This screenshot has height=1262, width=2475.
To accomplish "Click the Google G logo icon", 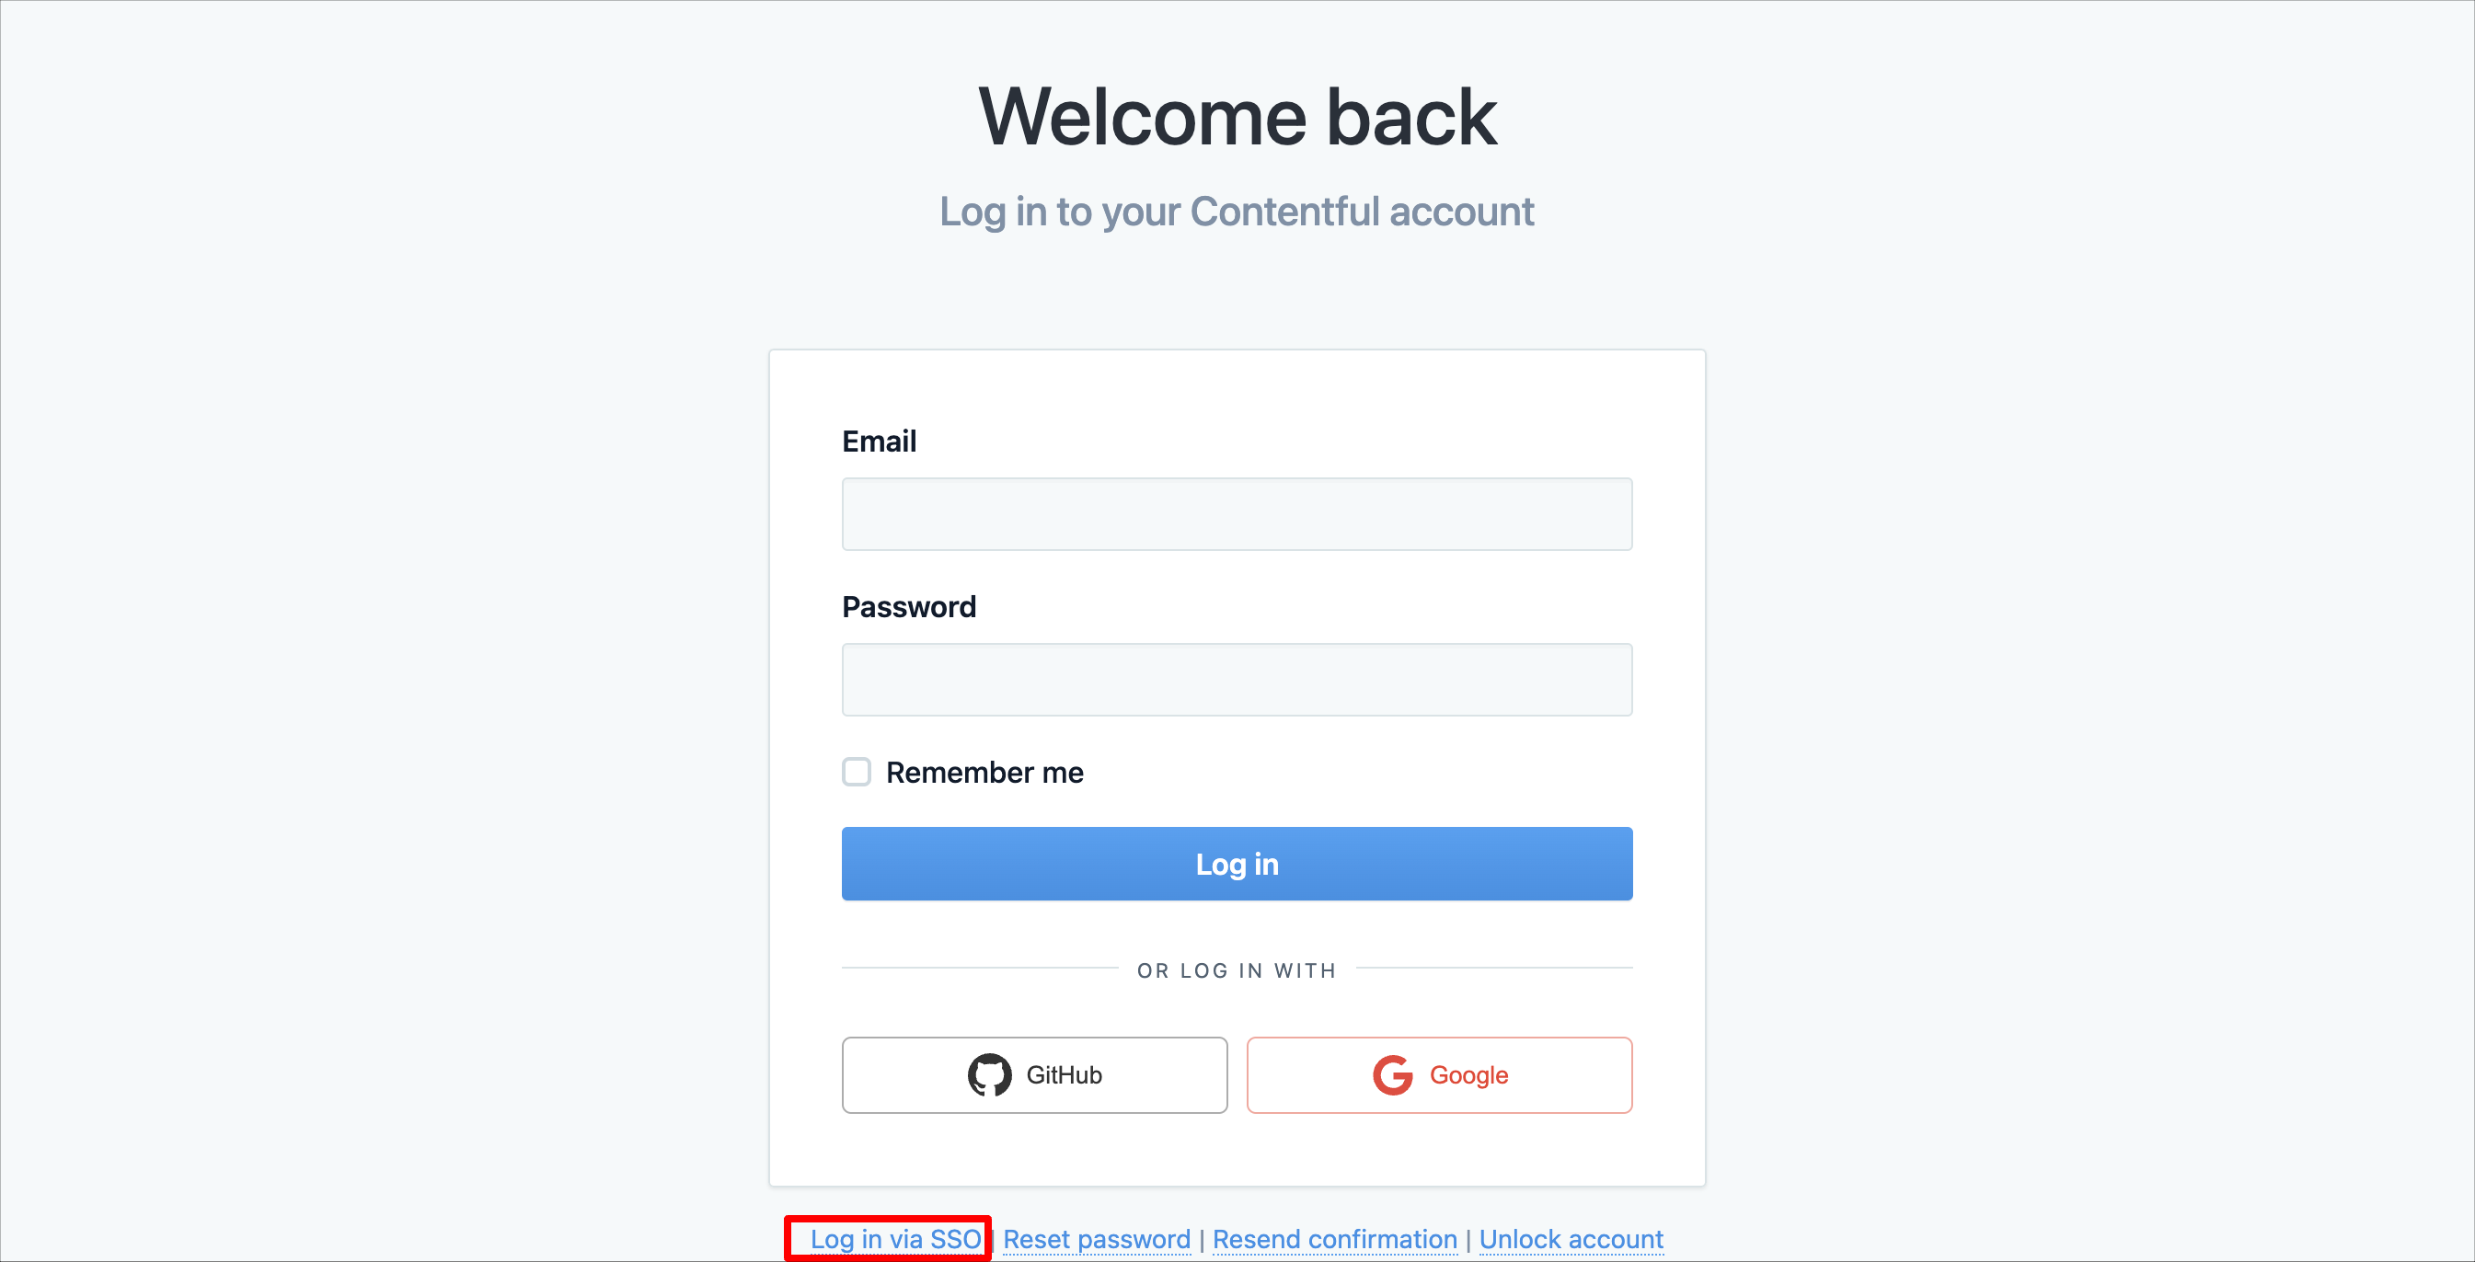I will [1392, 1074].
